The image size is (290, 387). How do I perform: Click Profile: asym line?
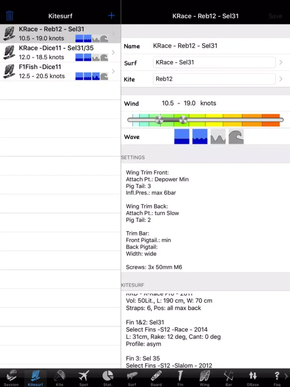(x=143, y=344)
